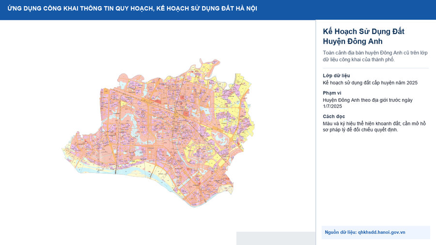
Task: Click the header title about Hà Nội land-use plans
Action: point(132,8)
